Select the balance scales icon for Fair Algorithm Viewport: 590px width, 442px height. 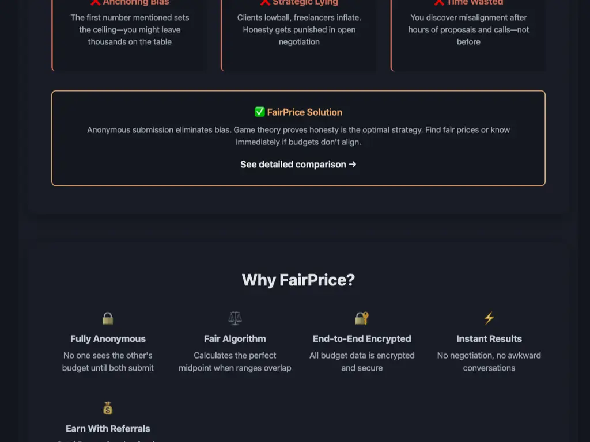click(x=235, y=318)
